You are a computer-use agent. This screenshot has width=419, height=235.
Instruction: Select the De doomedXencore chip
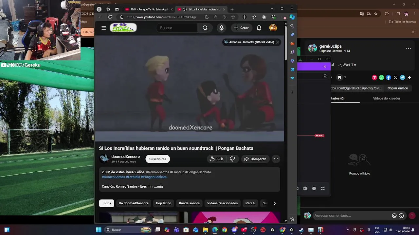pyautogui.click(x=134, y=203)
